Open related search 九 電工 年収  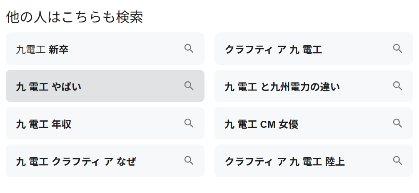click(44, 124)
